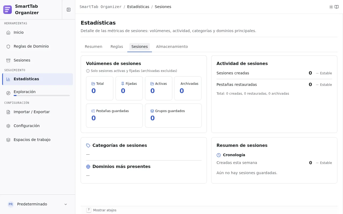The height and width of the screenshot is (214, 343).
Task: Click the question mark shortcut key icon
Action: tap(89, 210)
